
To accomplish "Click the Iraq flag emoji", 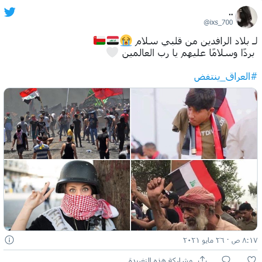I will click(x=113, y=40).
